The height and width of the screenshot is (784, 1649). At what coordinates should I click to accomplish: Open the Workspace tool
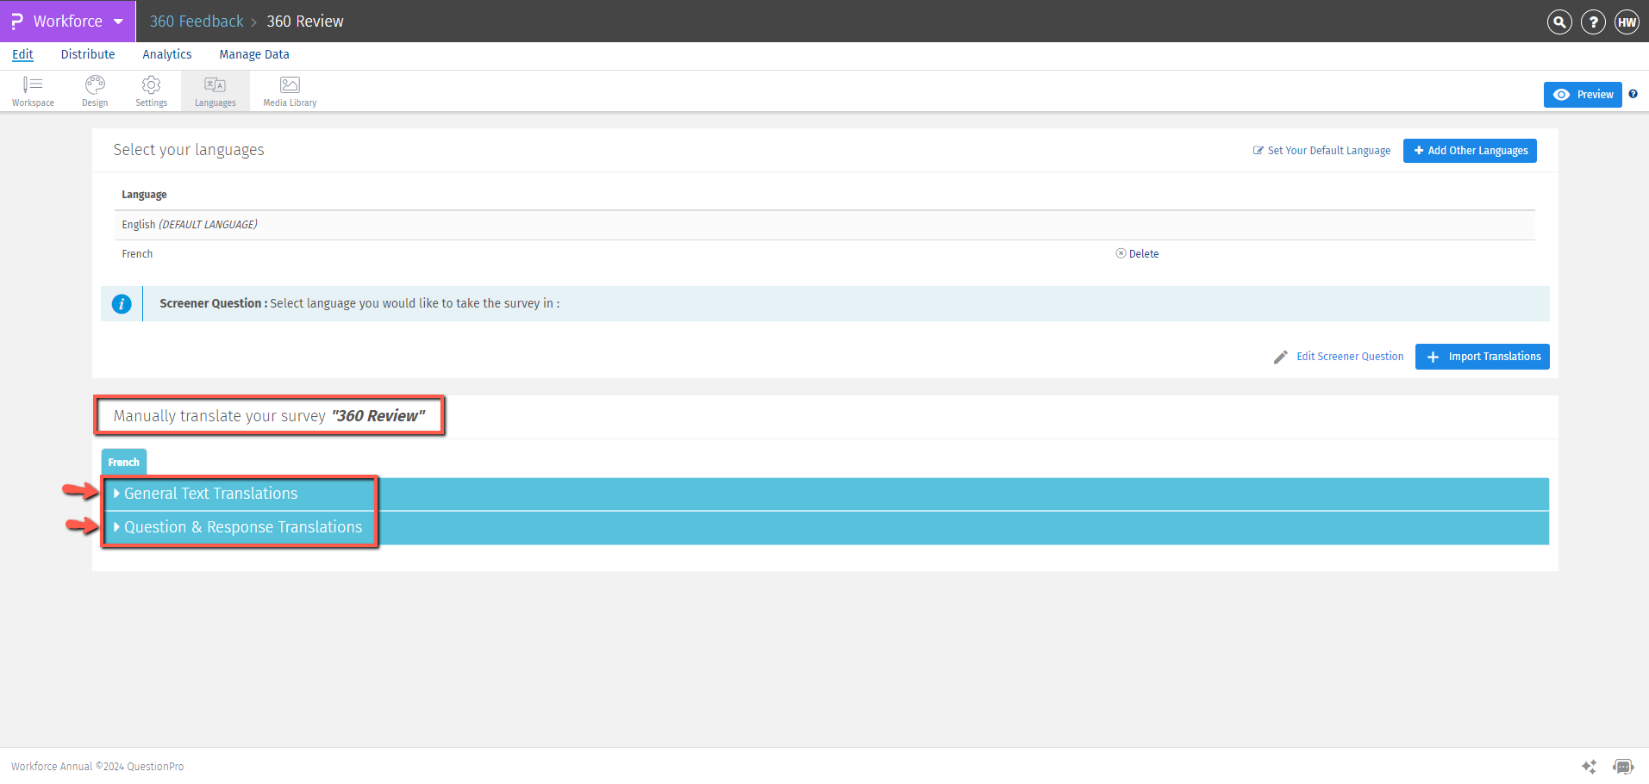[x=33, y=90]
